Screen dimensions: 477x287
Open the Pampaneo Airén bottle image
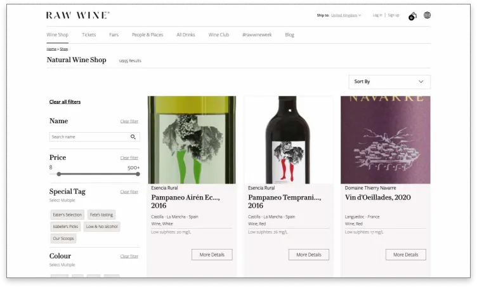click(192, 140)
